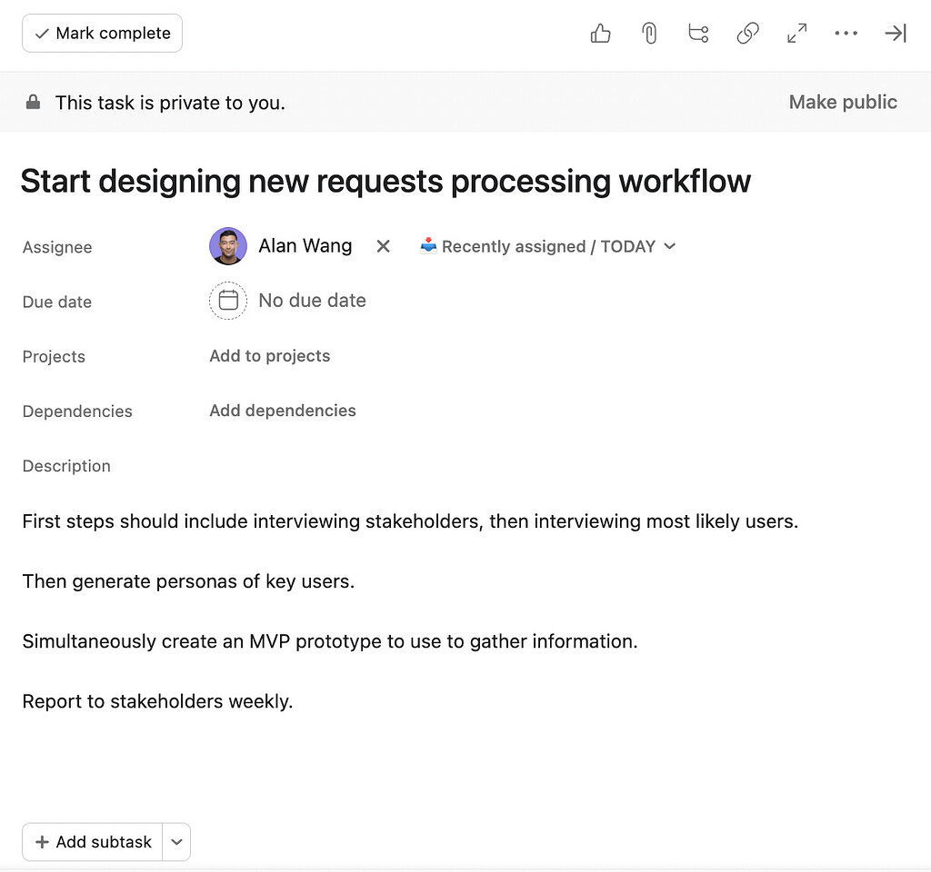931x872 pixels.
Task: Attach a file using the paperclip icon
Action: point(649,33)
